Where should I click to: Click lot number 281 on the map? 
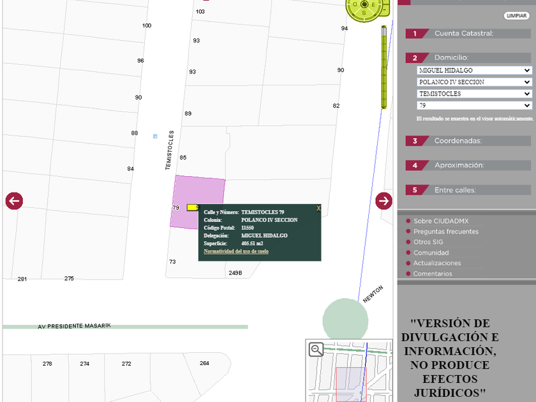pos(22,279)
